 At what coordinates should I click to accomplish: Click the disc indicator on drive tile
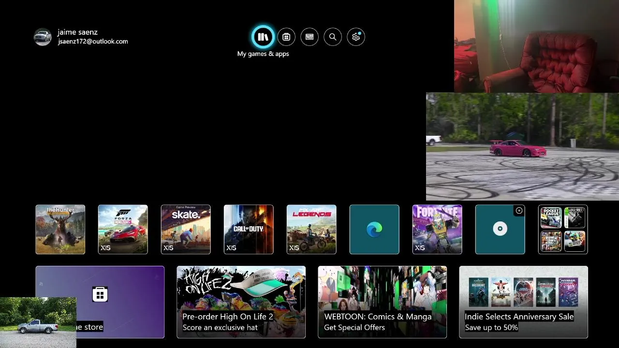pos(519,211)
